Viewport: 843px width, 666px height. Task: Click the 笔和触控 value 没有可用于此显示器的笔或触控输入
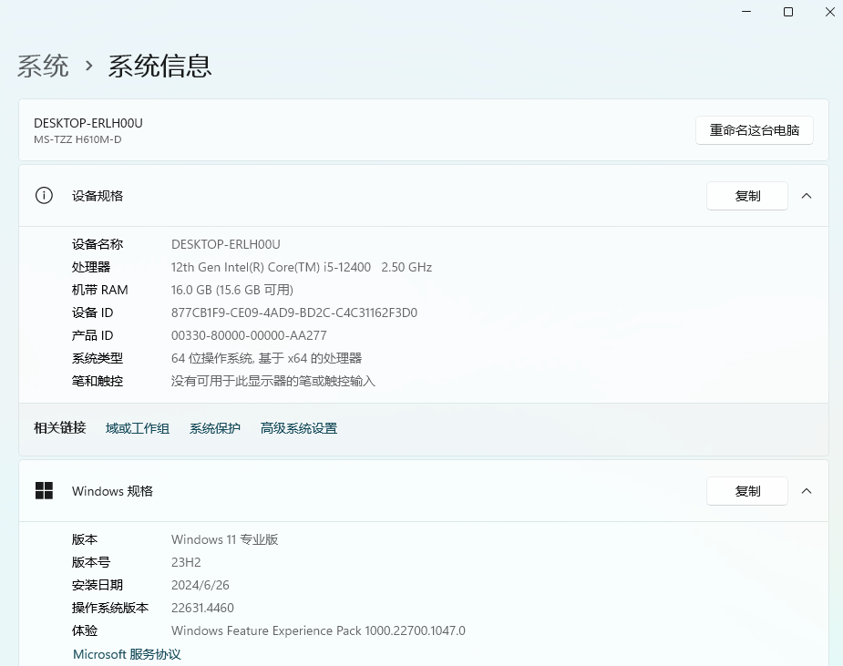point(273,381)
